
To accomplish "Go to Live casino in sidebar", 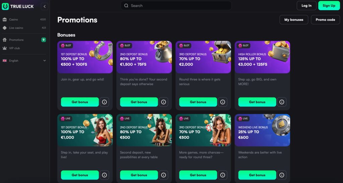I will [24, 28].
